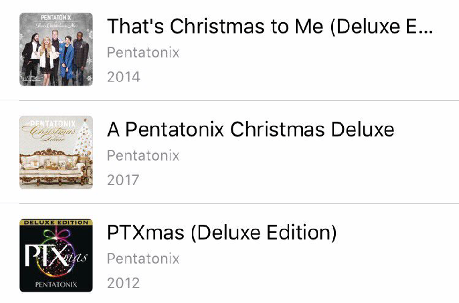This screenshot has height=303, width=459.
Task: Click Pentatonix artist name under That's Christmas
Action: pyautogui.click(x=143, y=52)
